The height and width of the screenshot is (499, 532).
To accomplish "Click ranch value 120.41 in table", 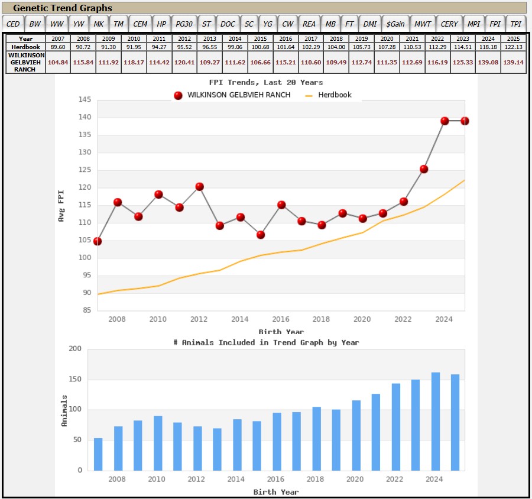I will (184, 63).
